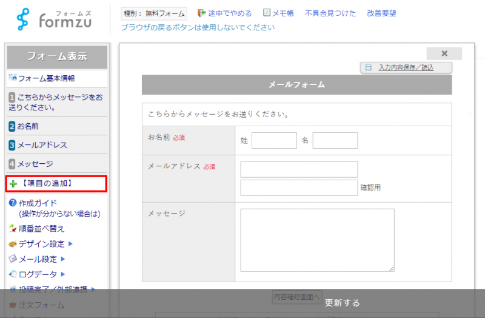The height and width of the screenshot is (318, 485).
Task: Click the green plus 項目の追加 icon
Action: click(13, 183)
